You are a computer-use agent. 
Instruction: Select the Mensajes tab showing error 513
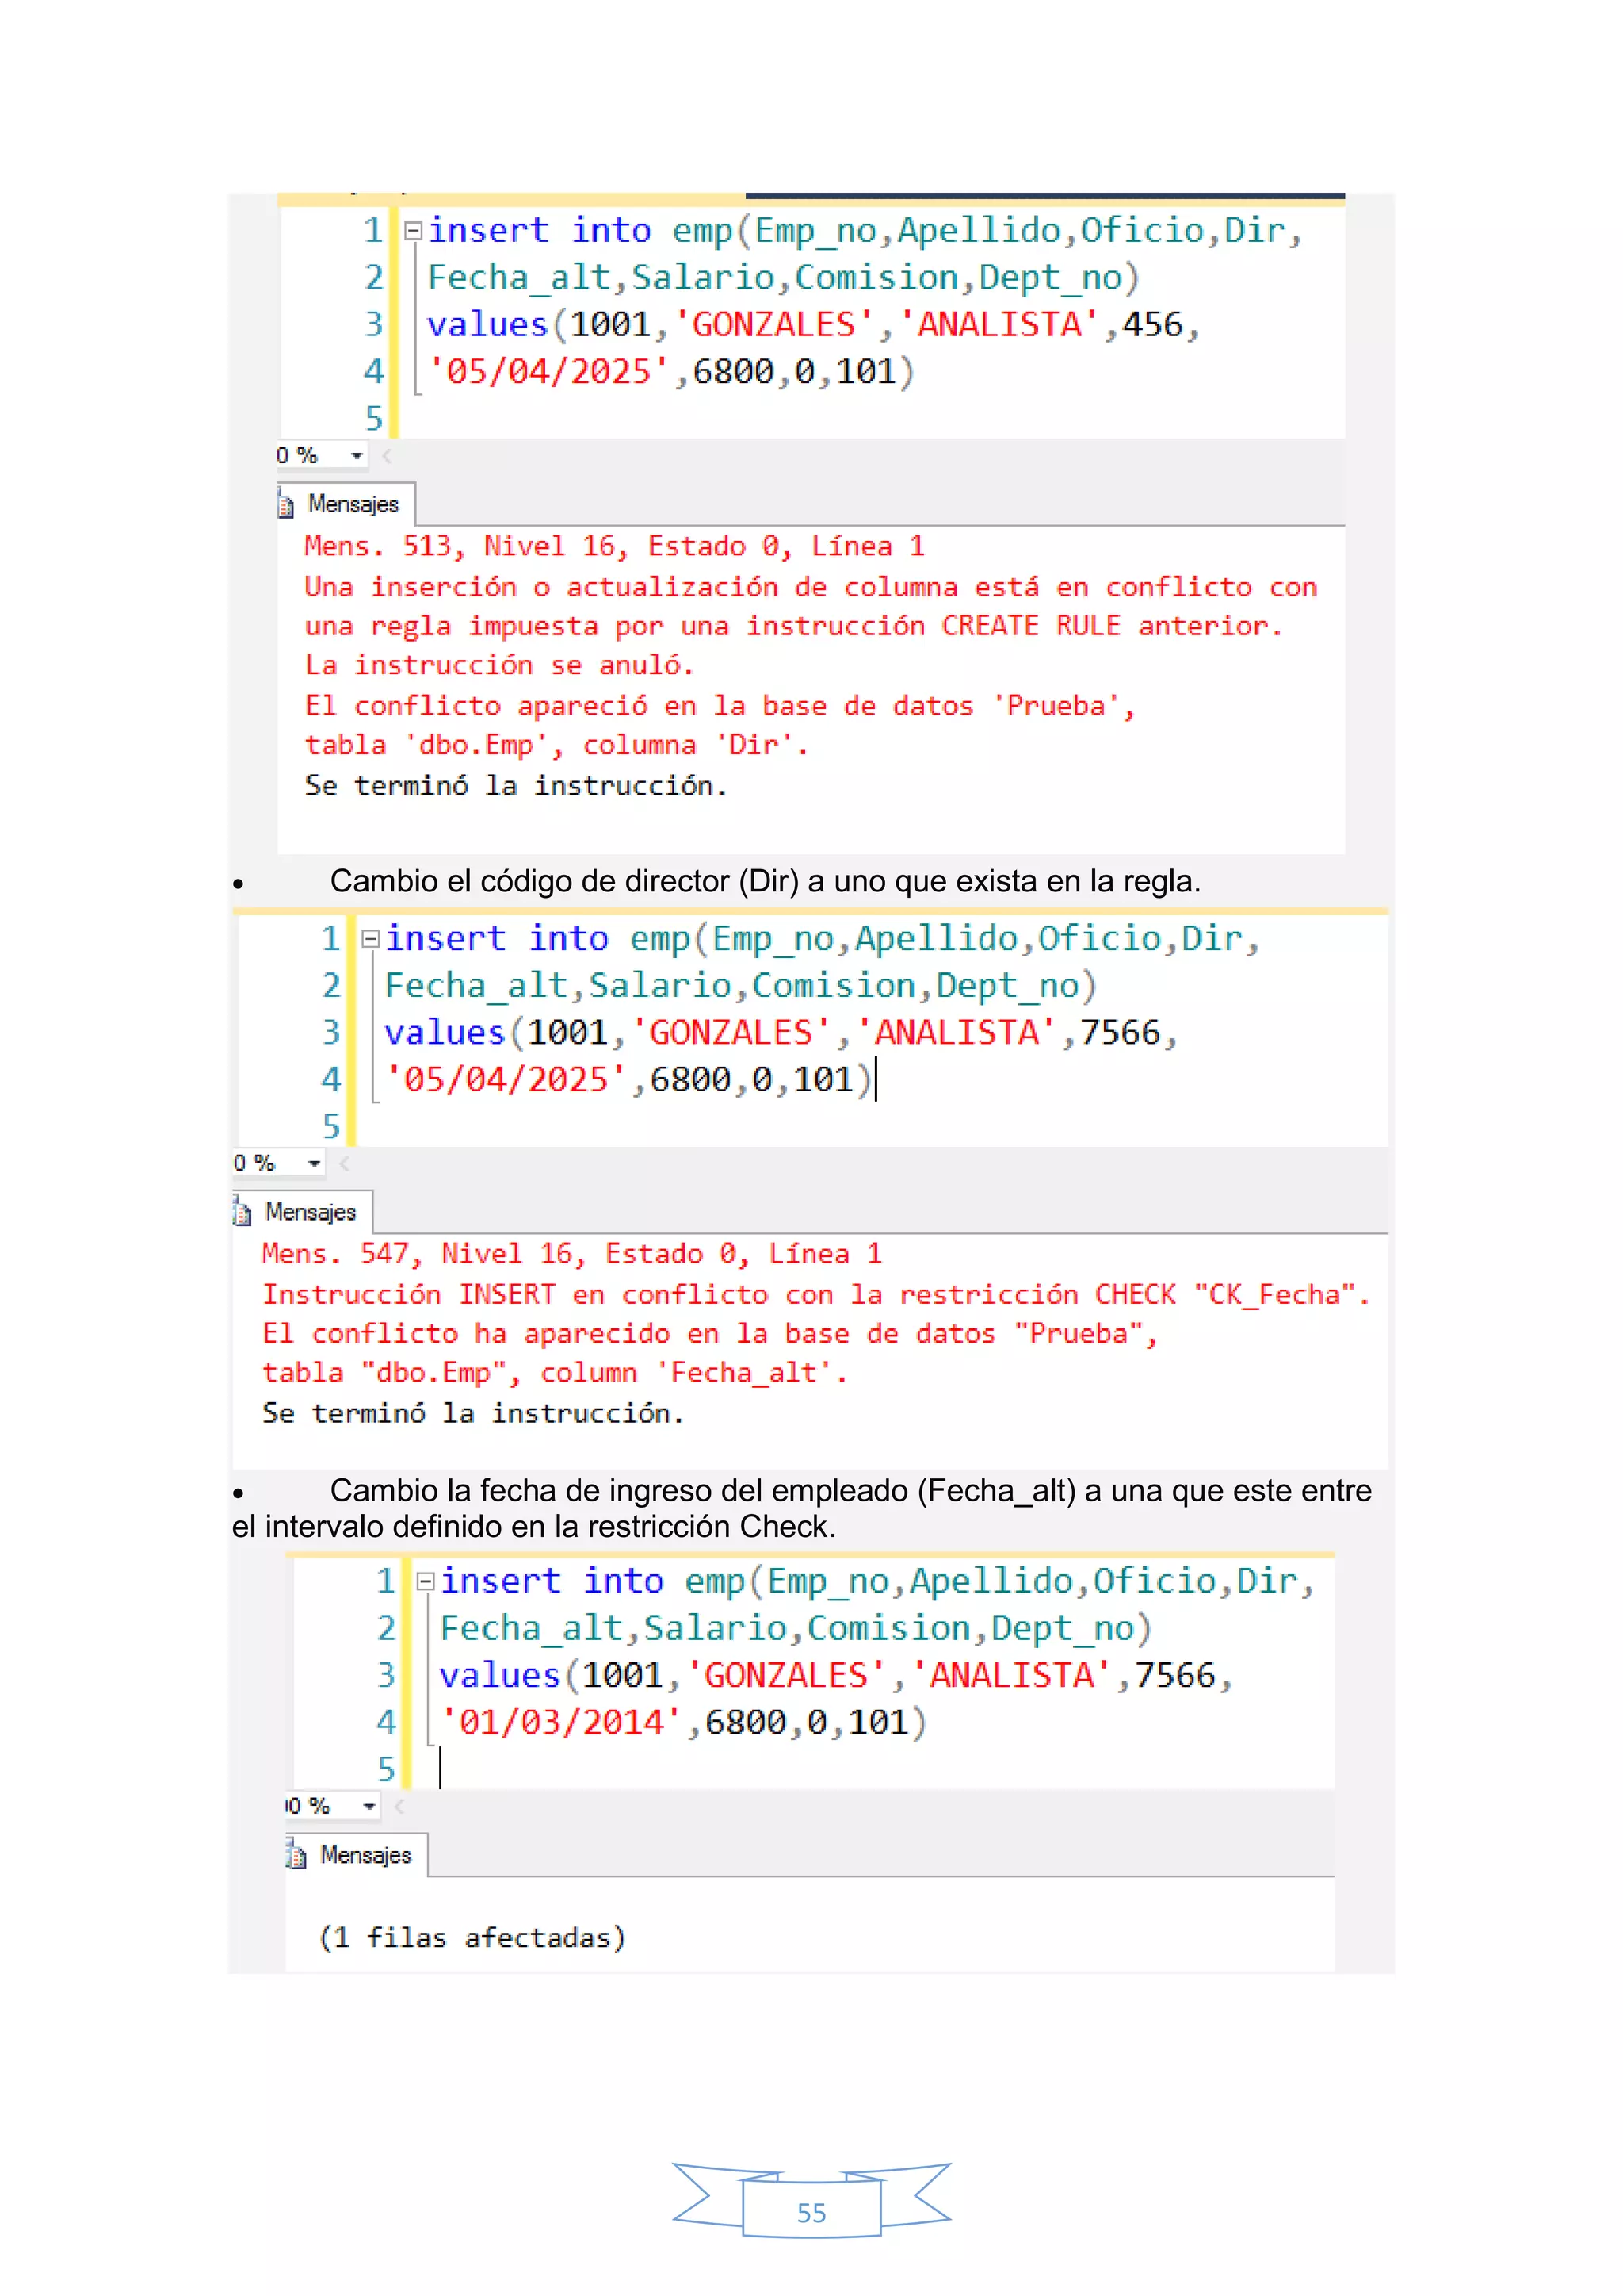pyautogui.click(x=352, y=505)
